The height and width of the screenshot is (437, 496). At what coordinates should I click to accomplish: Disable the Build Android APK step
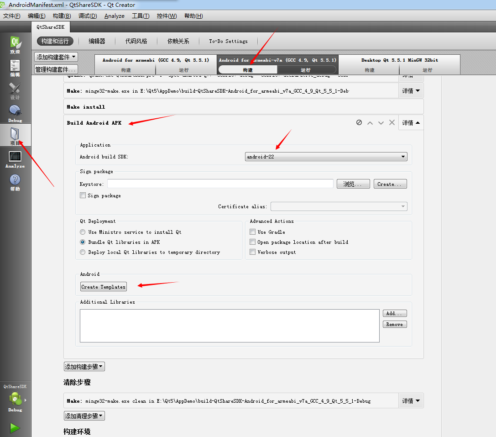[359, 122]
